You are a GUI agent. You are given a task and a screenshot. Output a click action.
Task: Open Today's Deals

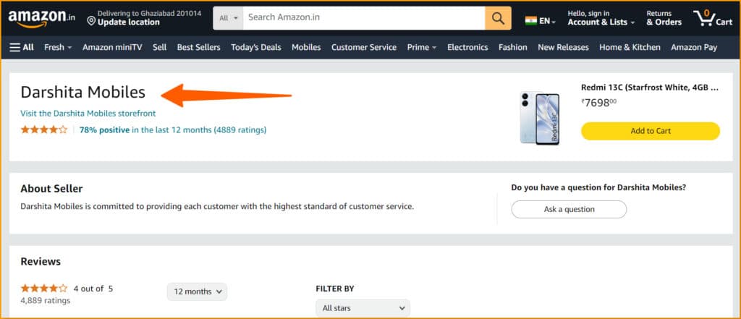[x=255, y=47]
